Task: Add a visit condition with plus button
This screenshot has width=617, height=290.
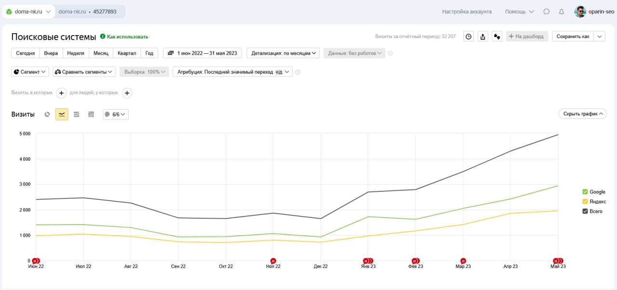Action: (62, 93)
